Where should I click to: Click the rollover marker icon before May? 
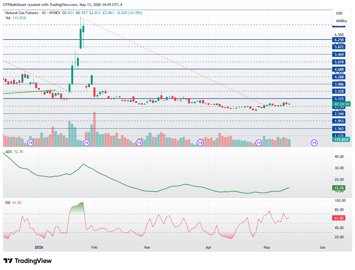(259, 143)
